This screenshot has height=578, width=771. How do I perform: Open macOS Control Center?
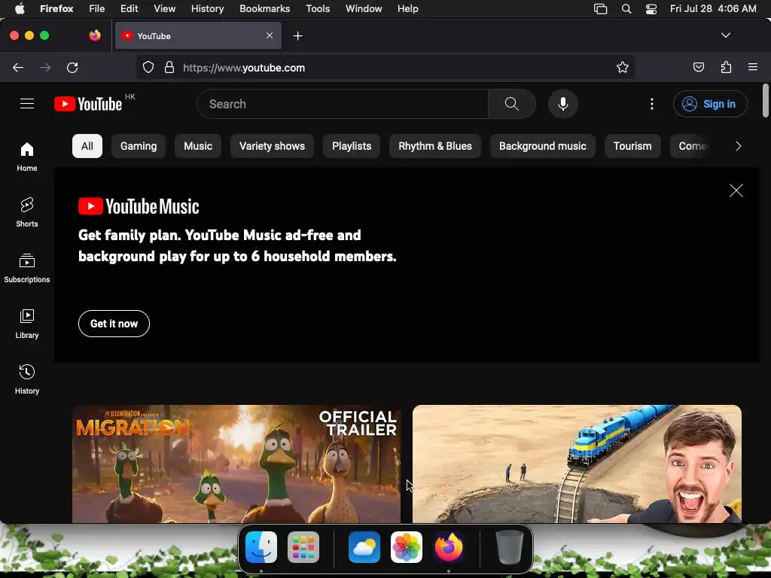(x=651, y=9)
